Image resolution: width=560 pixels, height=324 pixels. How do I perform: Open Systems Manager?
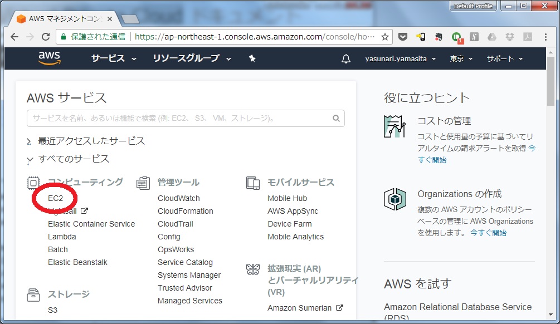(x=189, y=276)
